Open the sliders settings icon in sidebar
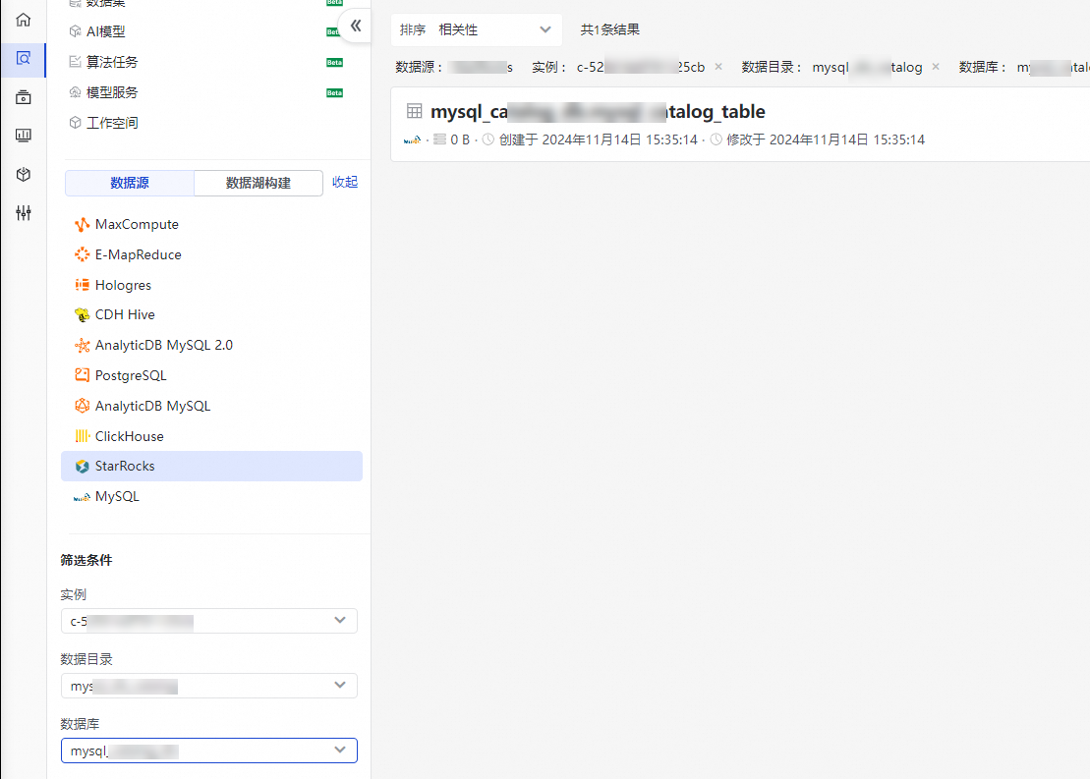 [23, 212]
